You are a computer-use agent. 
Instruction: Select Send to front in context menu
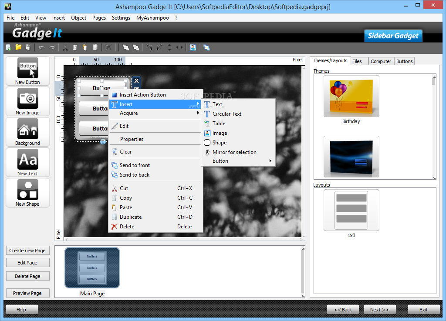coord(155,165)
